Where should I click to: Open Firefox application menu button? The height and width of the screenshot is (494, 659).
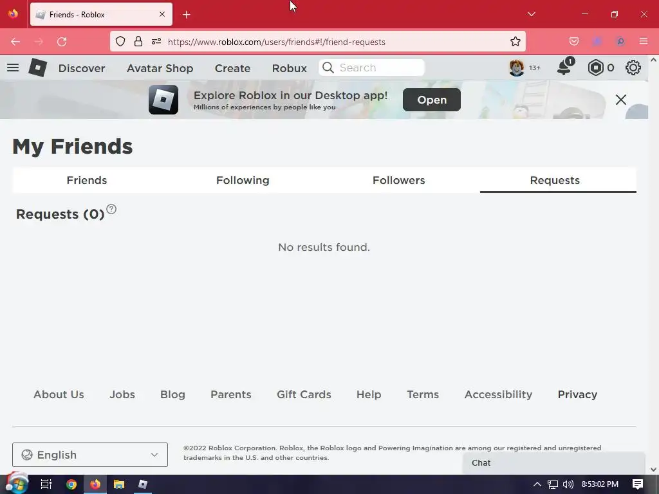click(x=644, y=41)
